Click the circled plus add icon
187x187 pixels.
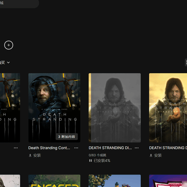pos(8,45)
